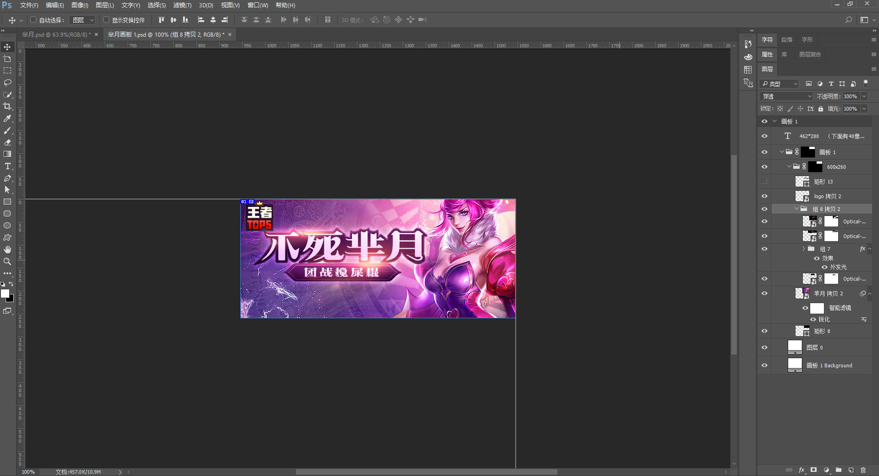The width and height of the screenshot is (879, 476).
Task: Select the Path Selection arrow tool
Action: point(7,190)
